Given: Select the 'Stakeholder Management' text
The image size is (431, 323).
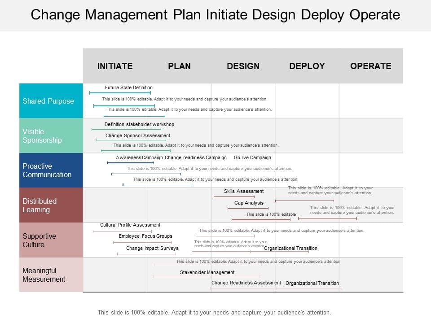Looking at the screenshot, I should point(207,272).
